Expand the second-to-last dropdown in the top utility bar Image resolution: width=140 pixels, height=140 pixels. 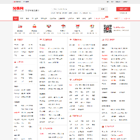pos(118,2)
